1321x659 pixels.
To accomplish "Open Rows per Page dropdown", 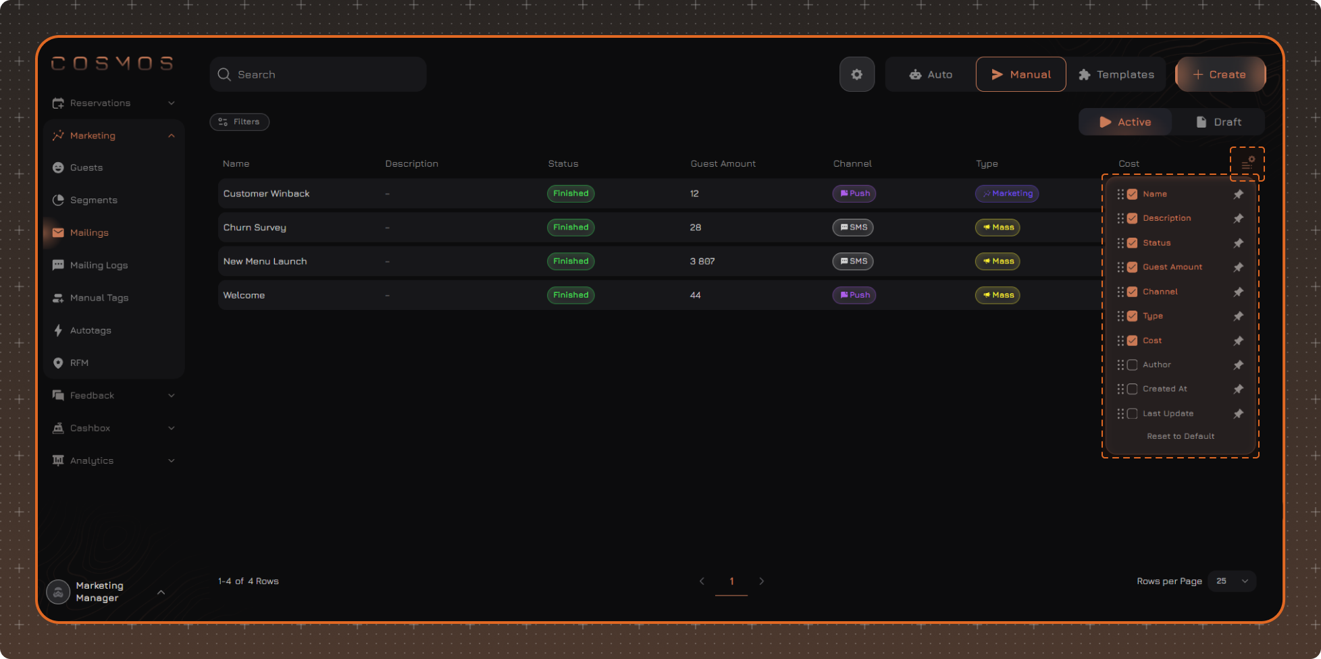I will click(1232, 581).
